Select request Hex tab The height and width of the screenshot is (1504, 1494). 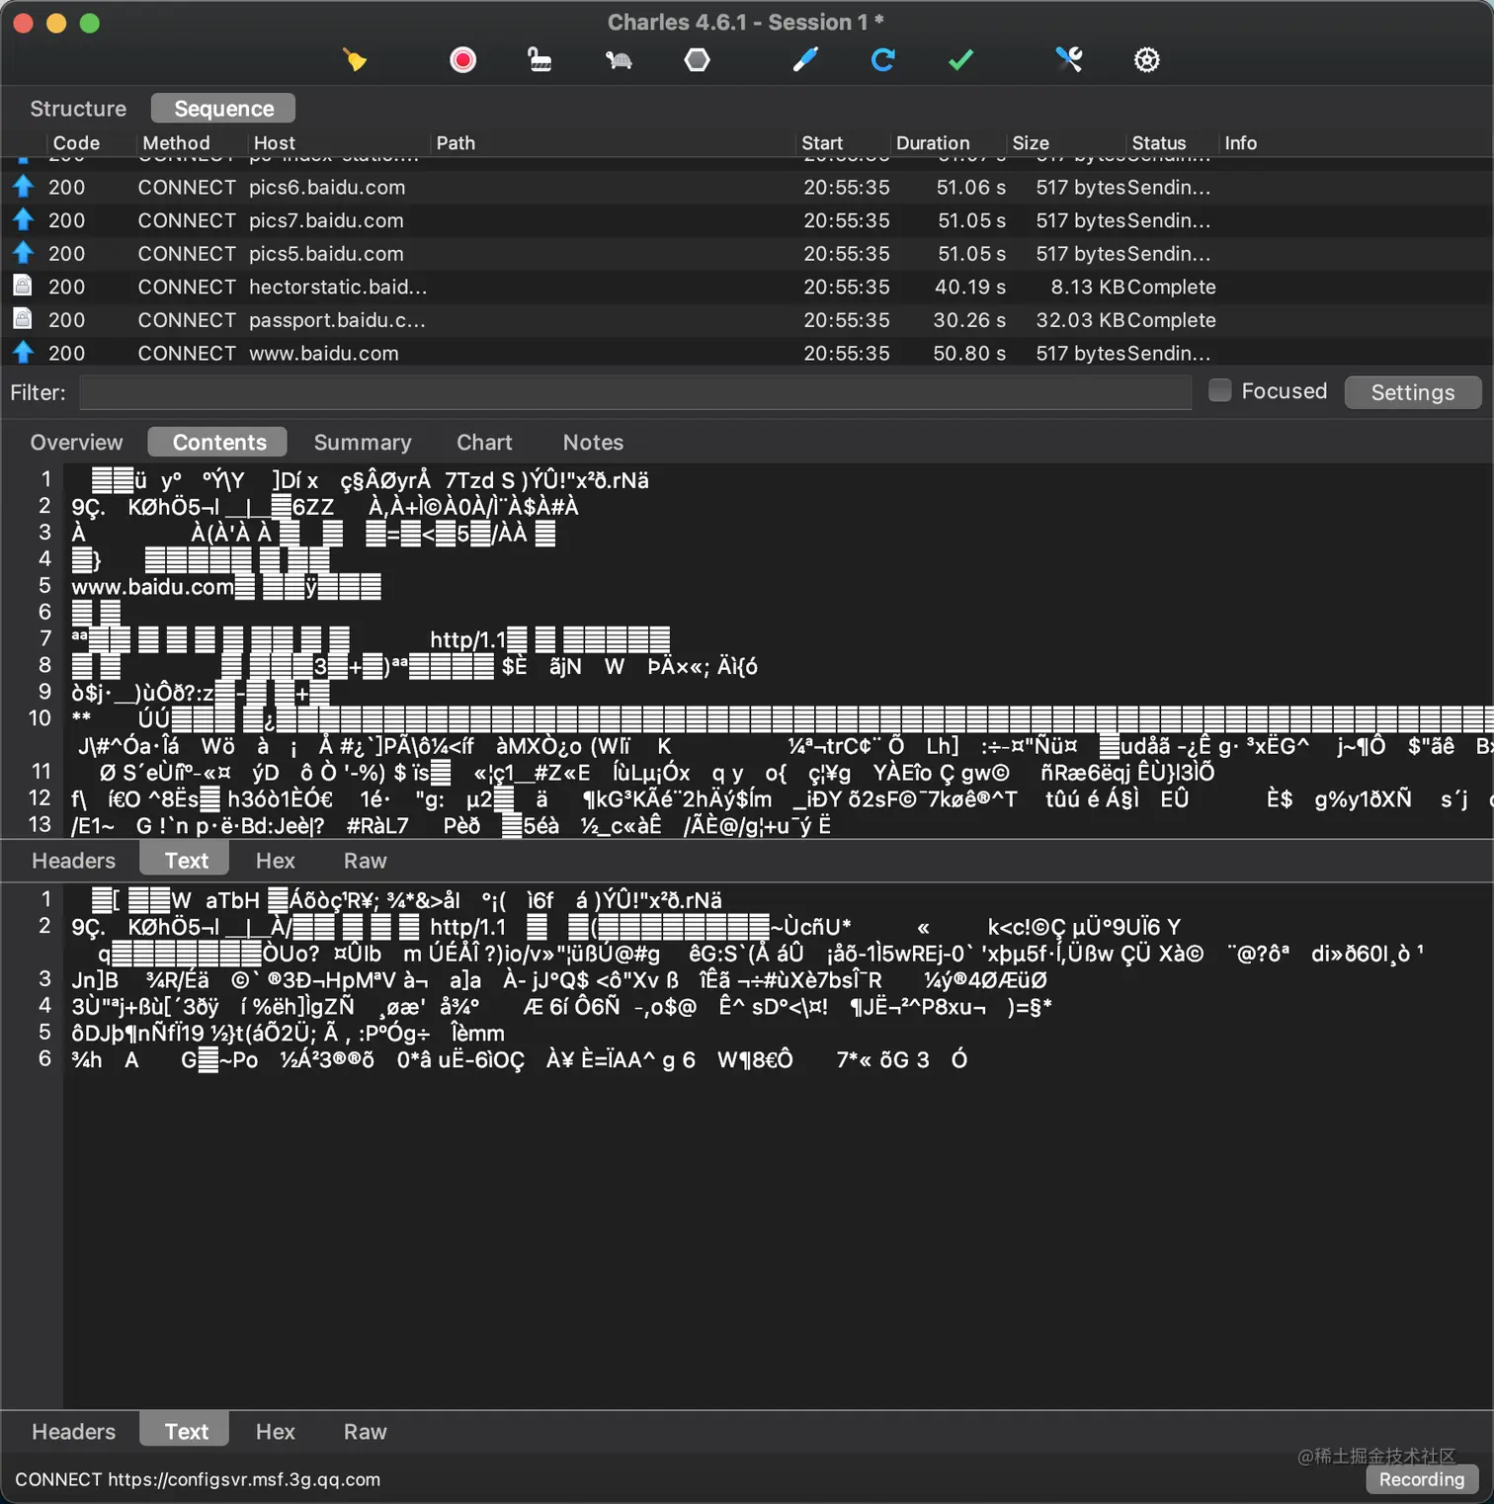coord(275,861)
